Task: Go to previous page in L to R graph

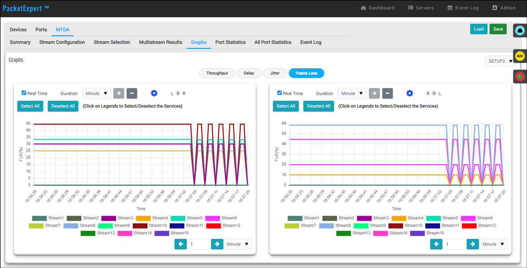Action: (x=180, y=244)
